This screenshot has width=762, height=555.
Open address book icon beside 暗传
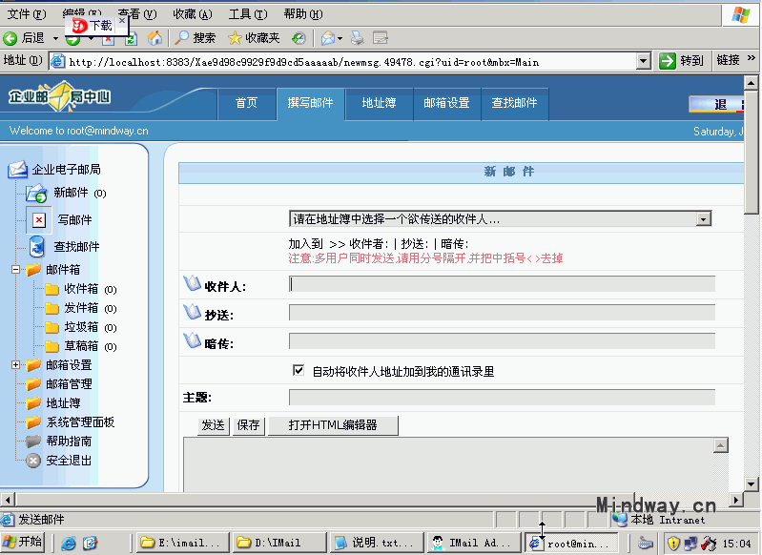192,341
